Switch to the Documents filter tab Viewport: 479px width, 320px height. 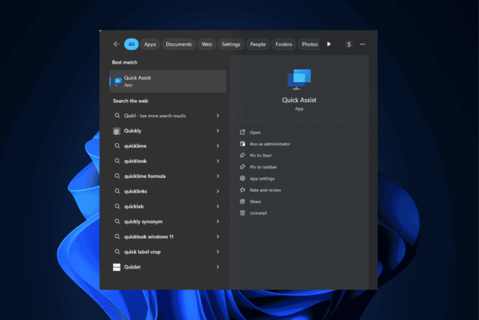point(179,44)
